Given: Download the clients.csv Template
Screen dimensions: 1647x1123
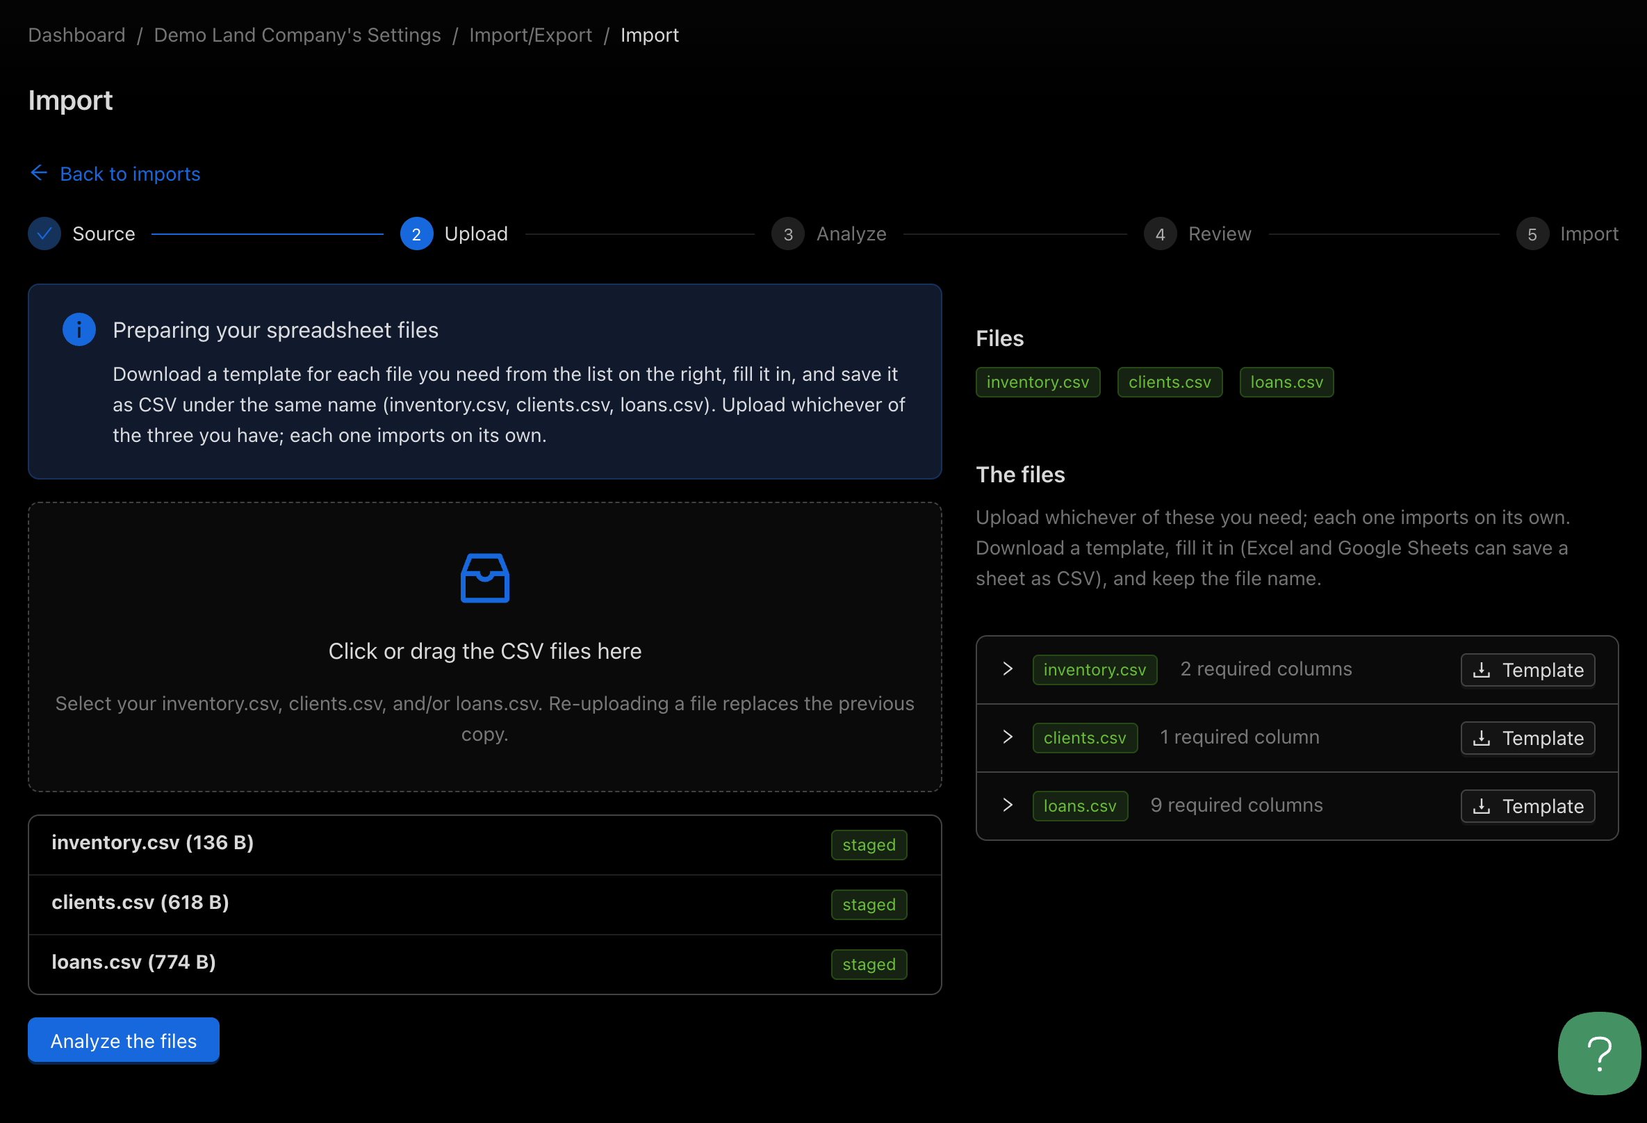Looking at the screenshot, I should pos(1528,737).
